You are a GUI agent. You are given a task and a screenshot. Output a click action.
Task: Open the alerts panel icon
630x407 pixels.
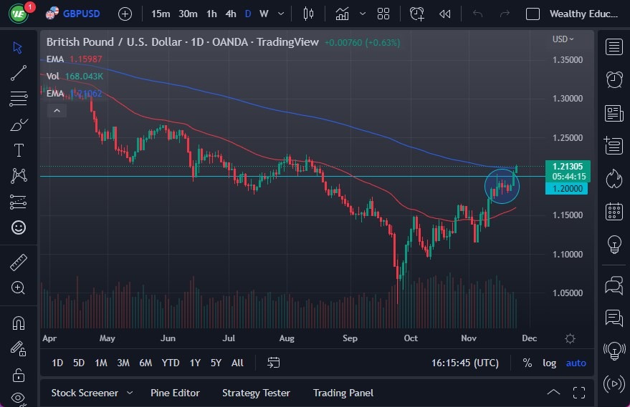pos(614,79)
